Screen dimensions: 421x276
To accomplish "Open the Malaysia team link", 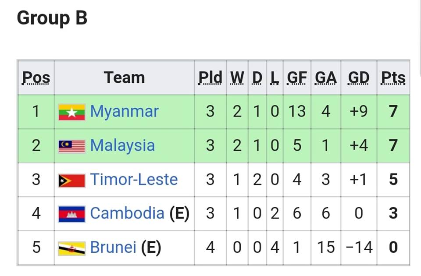I will [122, 145].
